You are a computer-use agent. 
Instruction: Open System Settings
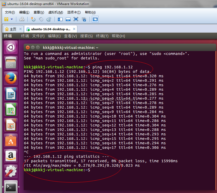pyautogui.click(x=11, y=171)
